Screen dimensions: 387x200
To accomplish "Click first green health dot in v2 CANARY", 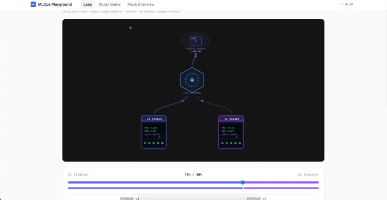I will click(222, 143).
